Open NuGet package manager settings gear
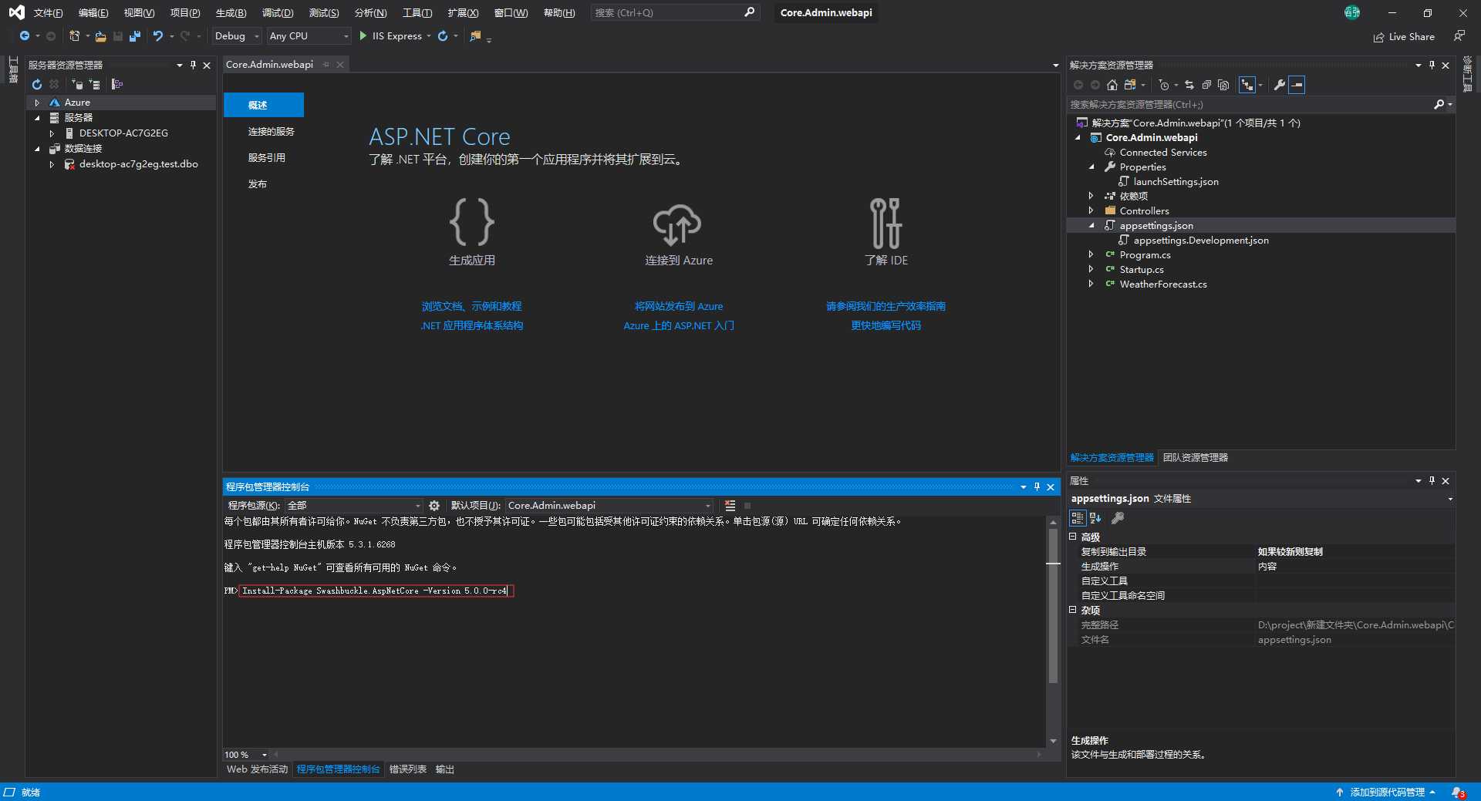This screenshot has height=801, width=1481. coord(434,506)
